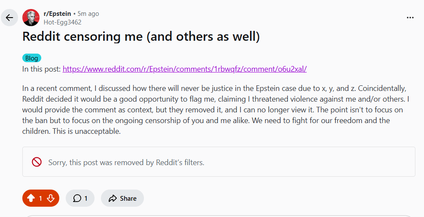Downvote the censorship post
424x217 pixels.
tap(51, 198)
